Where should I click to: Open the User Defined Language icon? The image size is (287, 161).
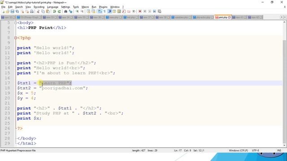pyautogui.click(x=114, y=11)
